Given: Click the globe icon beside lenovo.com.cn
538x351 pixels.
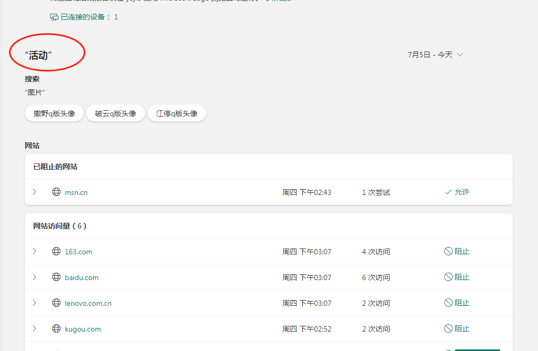Looking at the screenshot, I should pos(56,303).
